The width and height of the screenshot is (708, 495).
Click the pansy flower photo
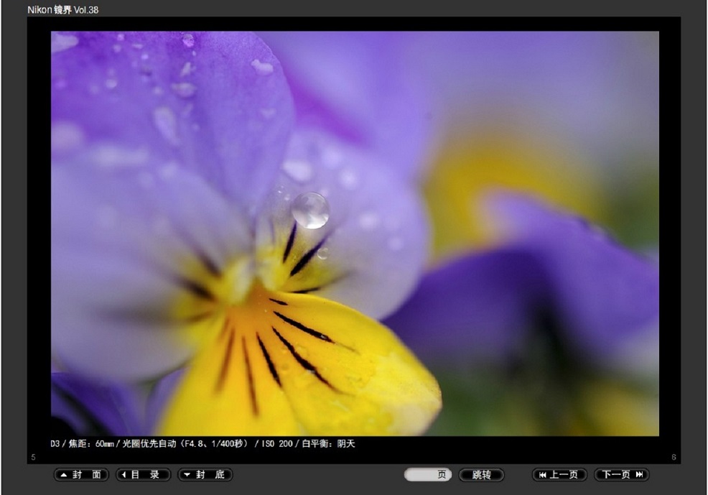[x=355, y=233]
